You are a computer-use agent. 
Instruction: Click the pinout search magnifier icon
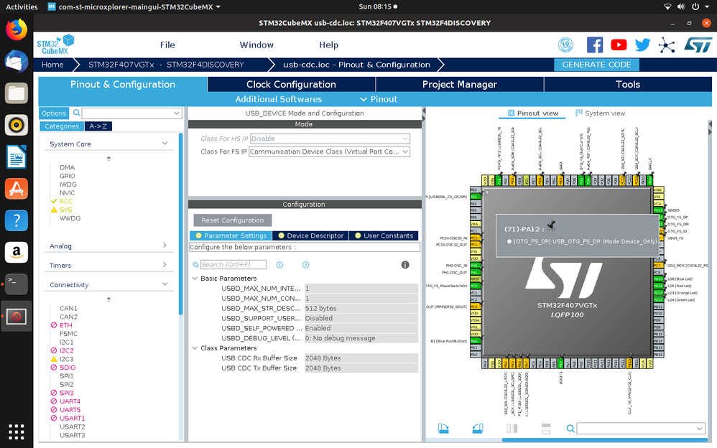(570, 429)
